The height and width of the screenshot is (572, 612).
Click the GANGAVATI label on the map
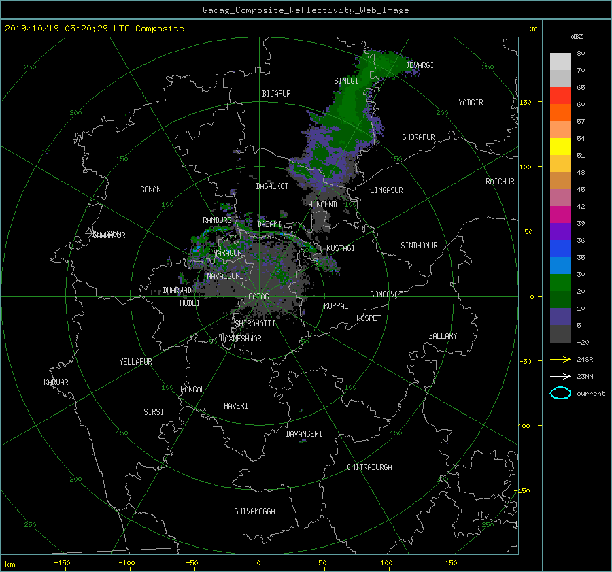tap(388, 295)
